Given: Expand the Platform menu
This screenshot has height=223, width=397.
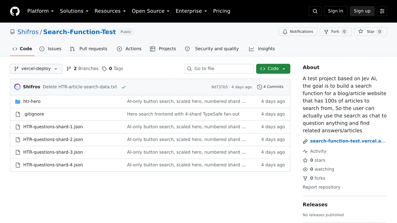Looking at the screenshot, I should tap(41, 11).
